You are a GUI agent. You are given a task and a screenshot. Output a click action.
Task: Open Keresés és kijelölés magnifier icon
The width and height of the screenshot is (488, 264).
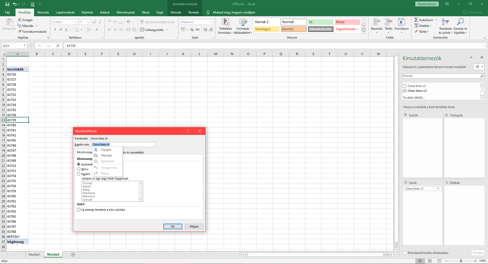[460, 22]
